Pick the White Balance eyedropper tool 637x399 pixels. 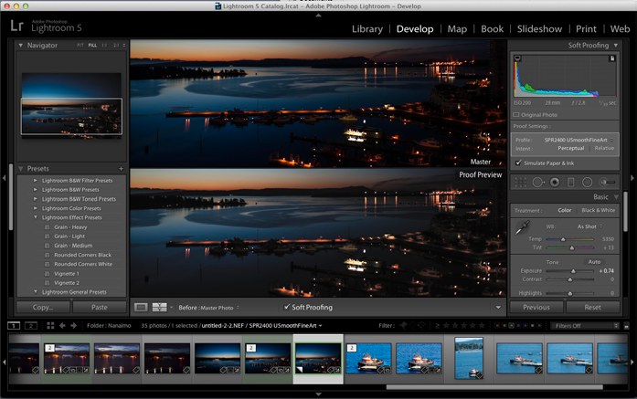[522, 227]
